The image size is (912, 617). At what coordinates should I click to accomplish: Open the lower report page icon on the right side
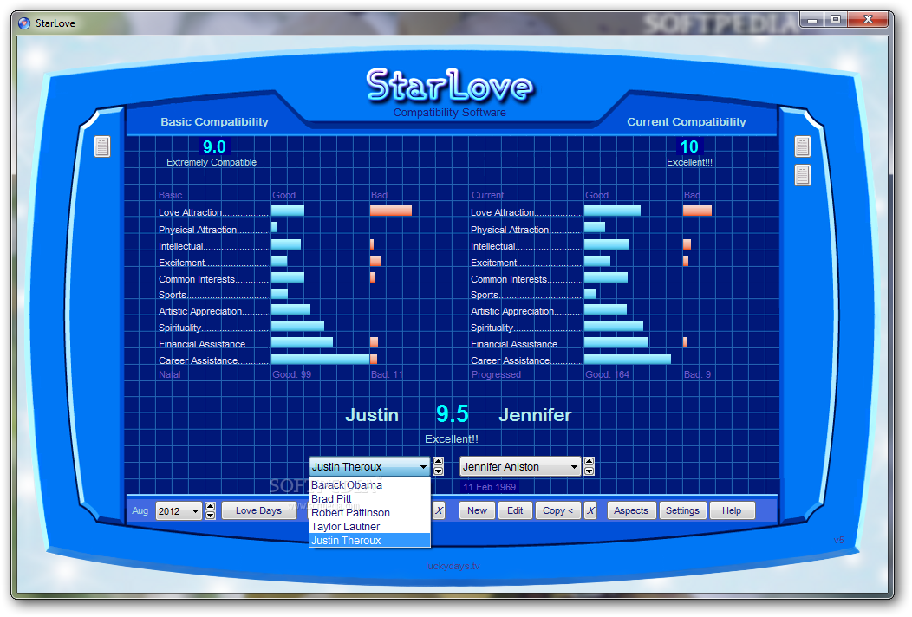[x=803, y=174]
